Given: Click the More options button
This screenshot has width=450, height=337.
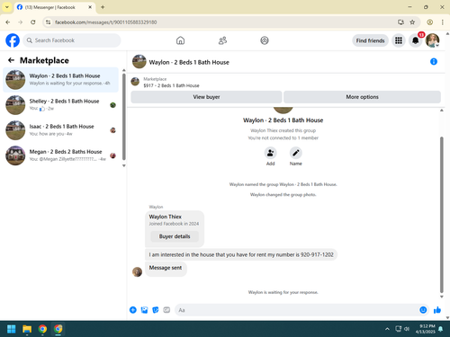Looking at the screenshot, I should [x=362, y=97].
